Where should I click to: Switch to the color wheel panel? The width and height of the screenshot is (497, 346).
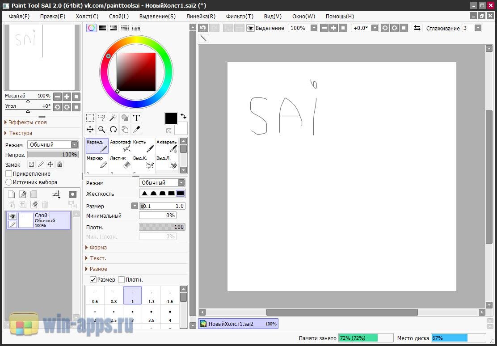click(x=91, y=28)
